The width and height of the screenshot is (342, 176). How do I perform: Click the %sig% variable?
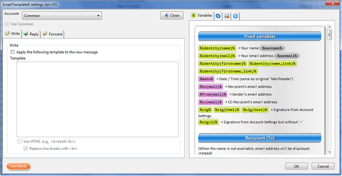point(205,110)
